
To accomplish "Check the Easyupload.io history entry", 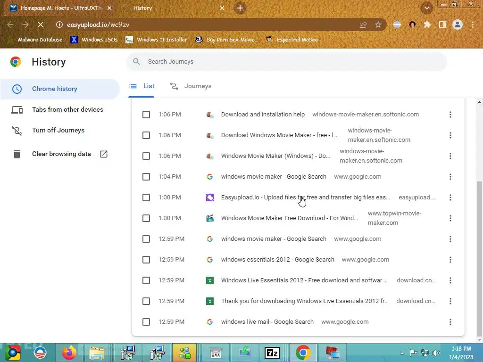I will 146,197.
